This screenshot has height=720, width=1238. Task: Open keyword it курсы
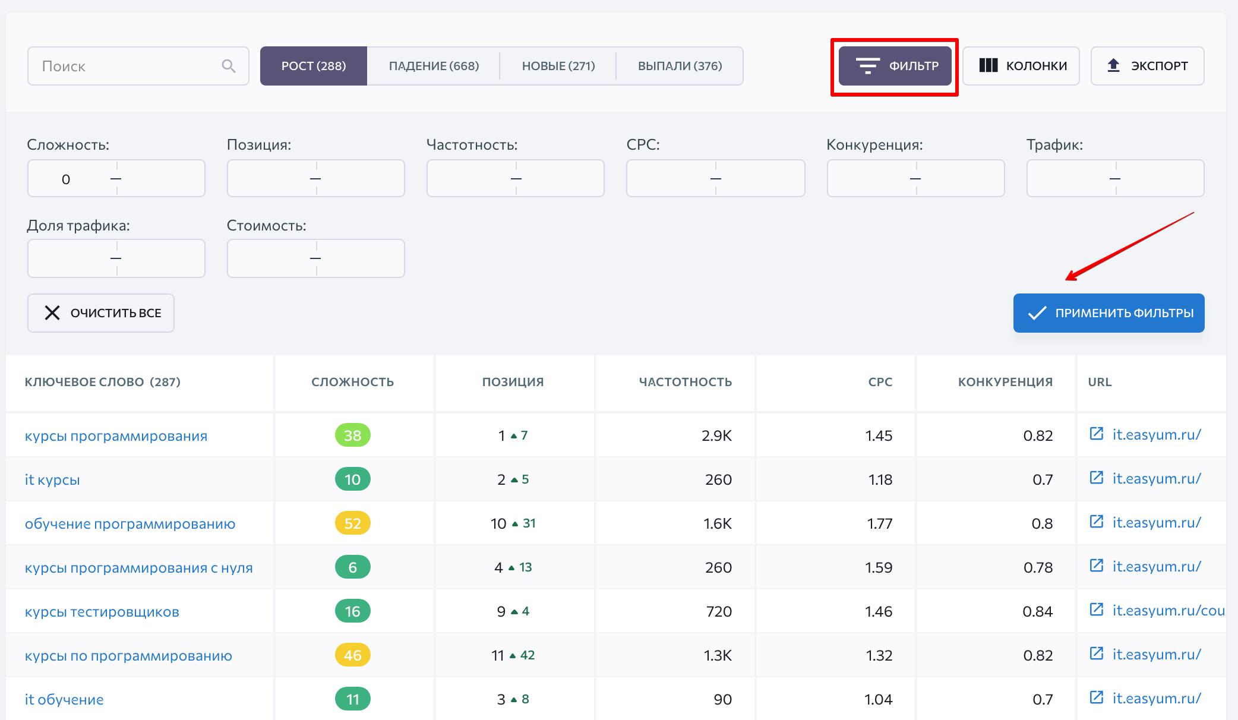[52, 480]
